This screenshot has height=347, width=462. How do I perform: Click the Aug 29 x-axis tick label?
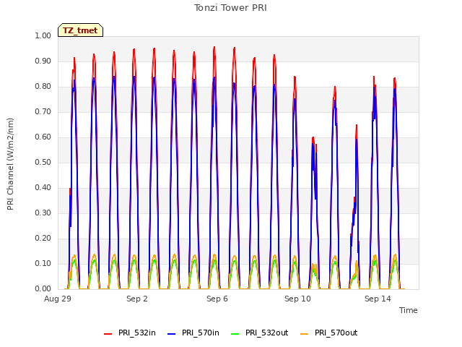[58, 299]
